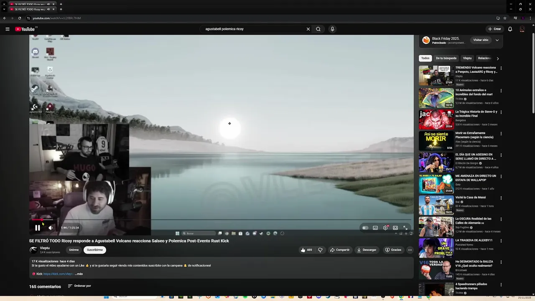Open the Crear create menu

pos(494,29)
